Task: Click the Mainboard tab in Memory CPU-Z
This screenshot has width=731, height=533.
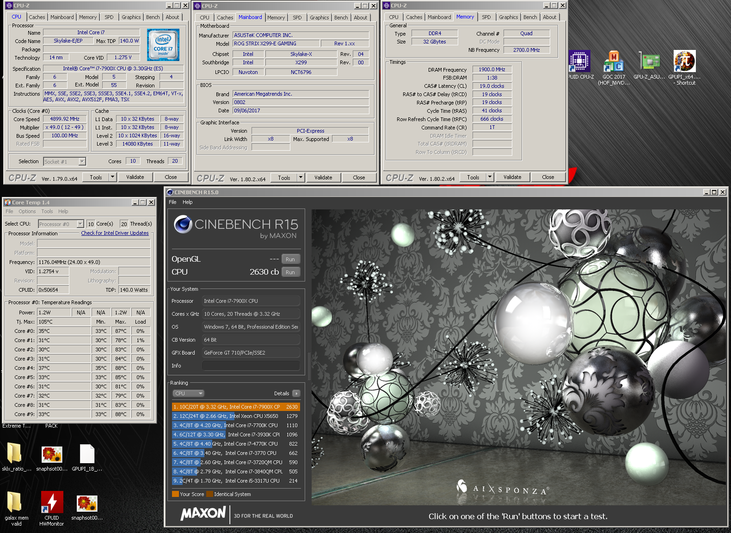Action: pos(439,17)
